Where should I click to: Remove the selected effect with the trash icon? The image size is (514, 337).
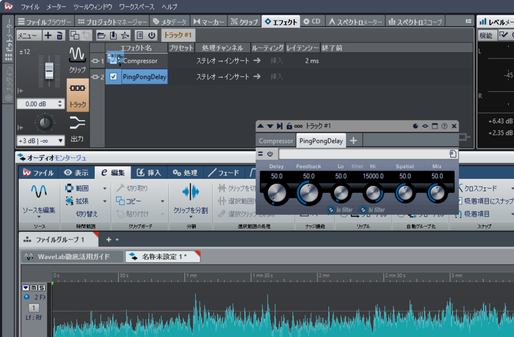[x=59, y=35]
